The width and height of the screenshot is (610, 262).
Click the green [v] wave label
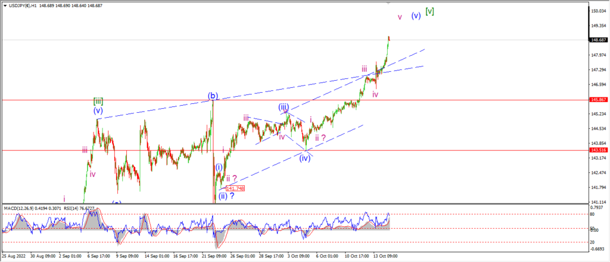(430, 12)
